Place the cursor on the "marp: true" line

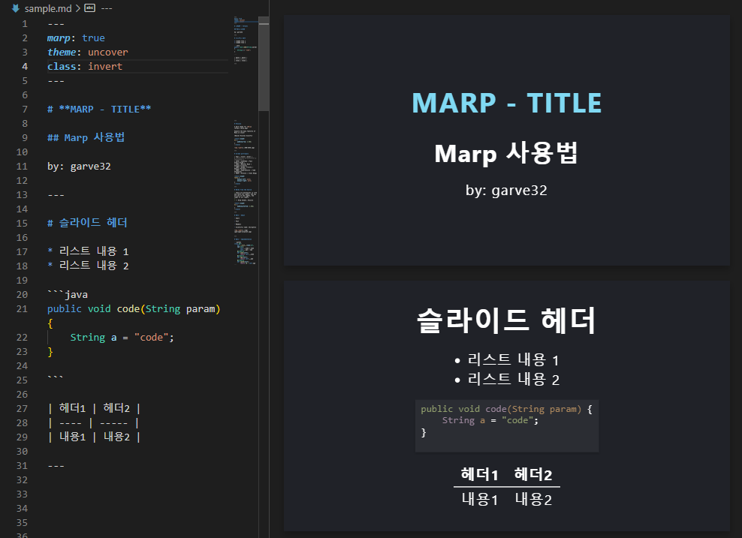75,38
